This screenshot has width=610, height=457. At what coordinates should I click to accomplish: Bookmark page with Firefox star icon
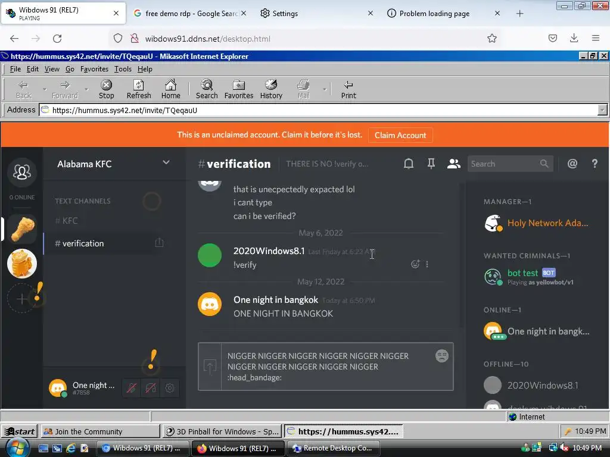pyautogui.click(x=491, y=38)
